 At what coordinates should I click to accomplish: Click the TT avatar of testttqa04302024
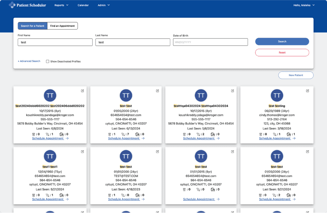[x=201, y=95]
